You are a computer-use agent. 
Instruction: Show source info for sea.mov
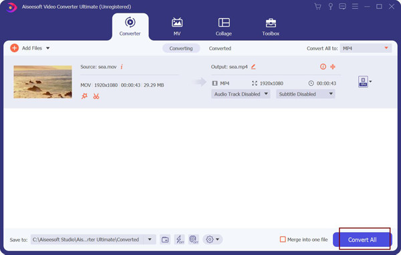tap(122, 67)
